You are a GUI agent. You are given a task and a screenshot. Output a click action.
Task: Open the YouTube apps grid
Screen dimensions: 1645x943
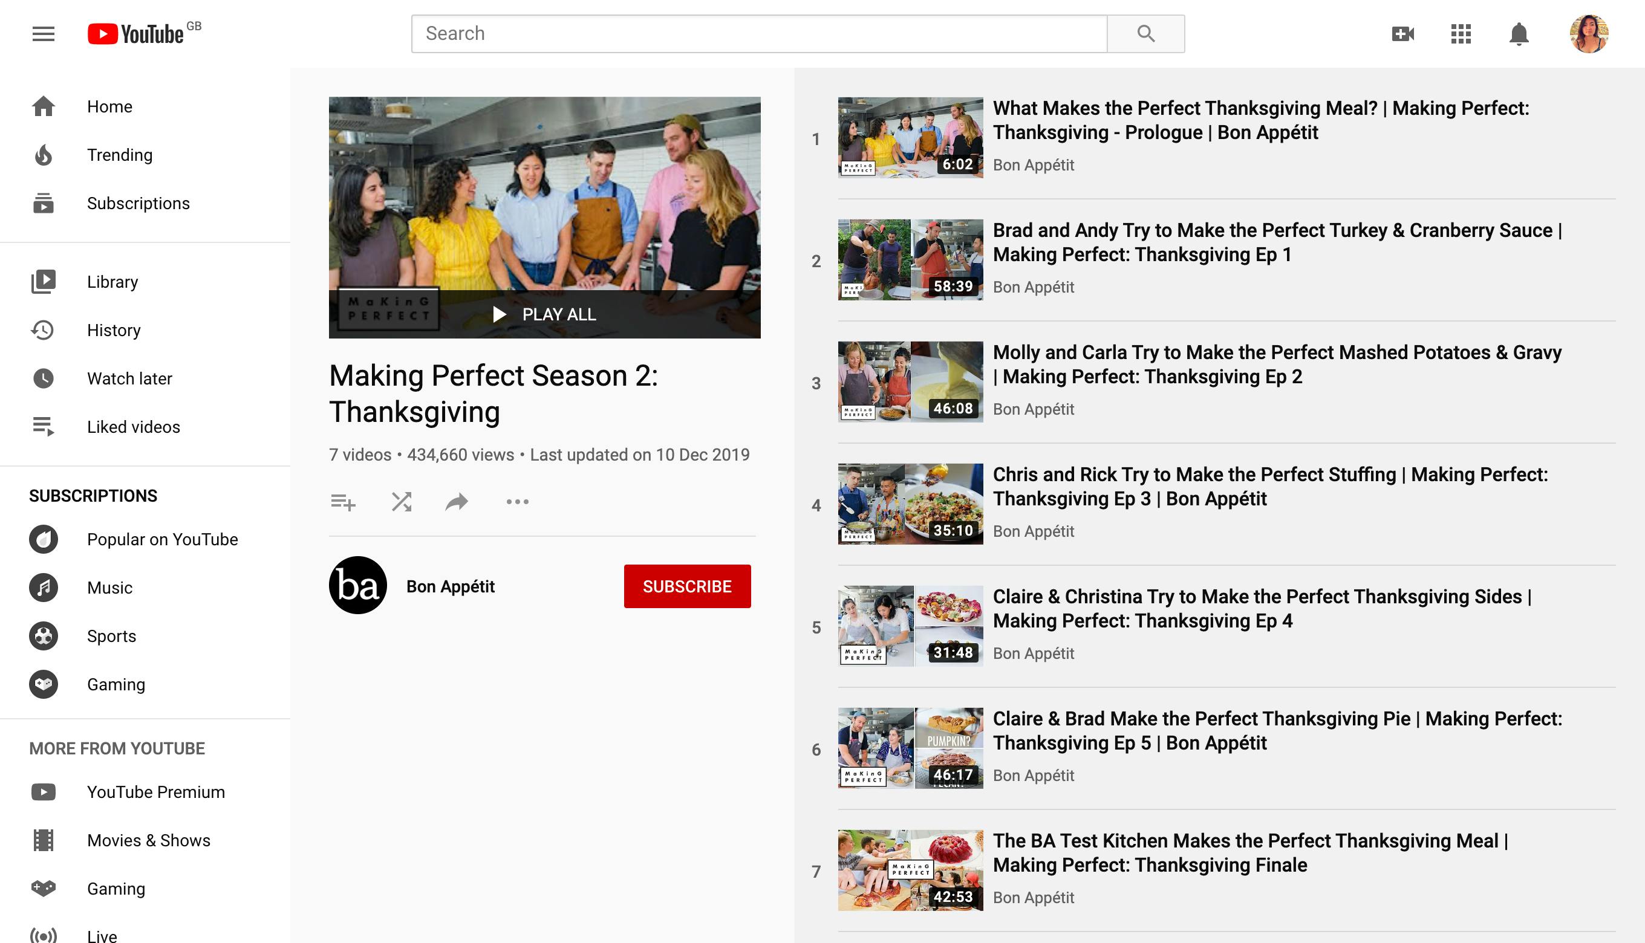pyautogui.click(x=1461, y=34)
